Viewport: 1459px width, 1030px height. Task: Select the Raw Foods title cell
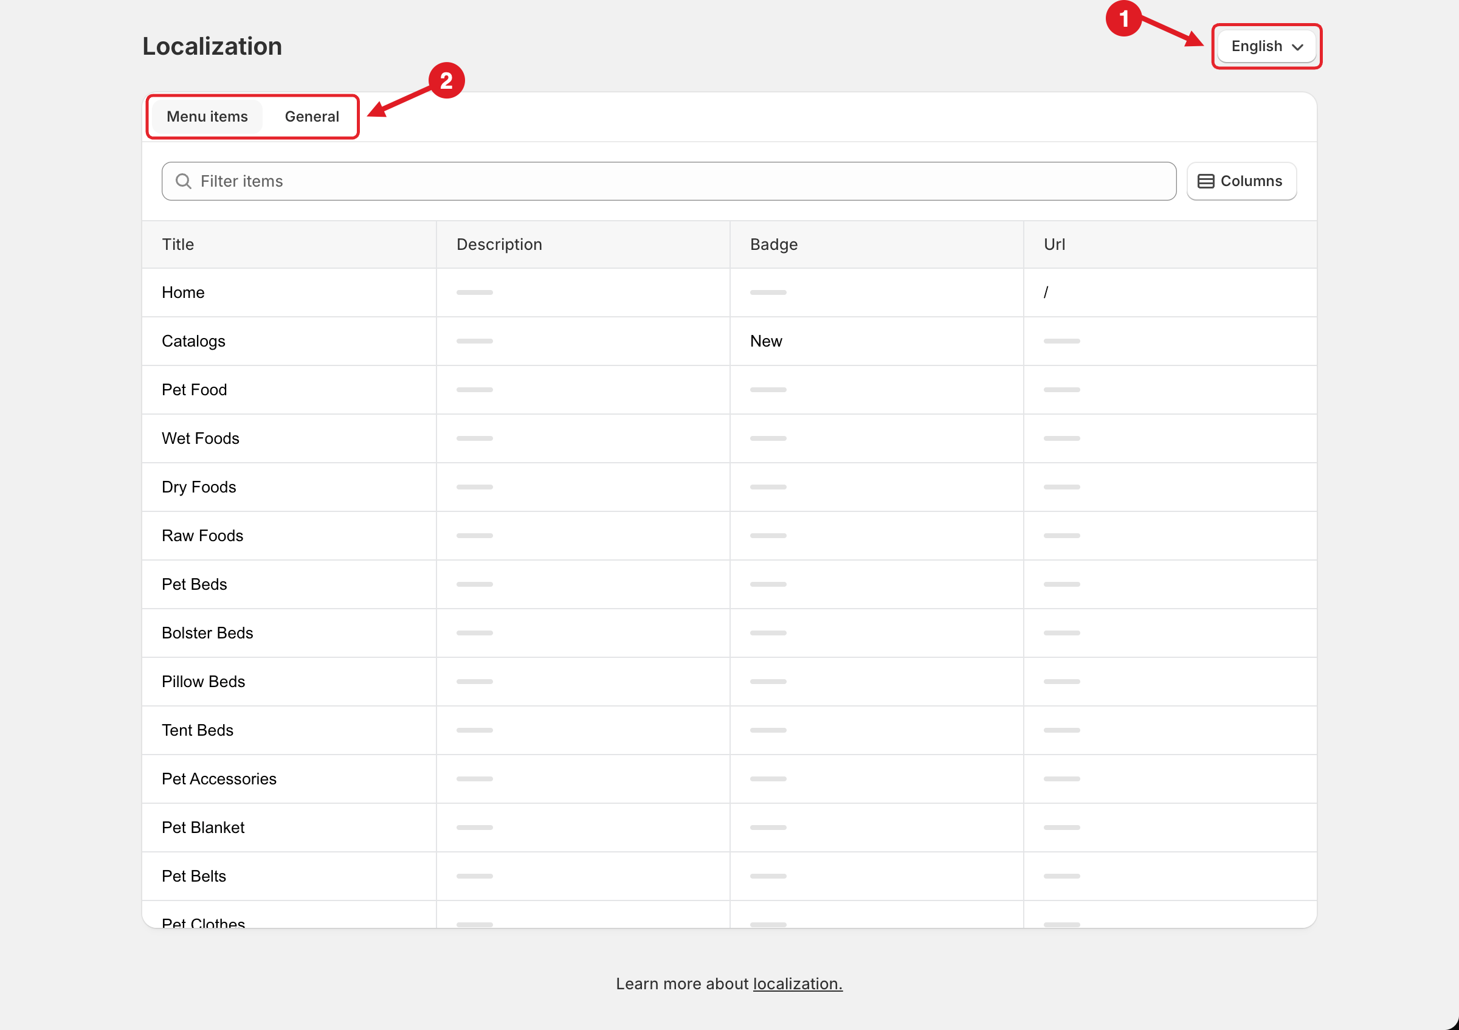289,536
